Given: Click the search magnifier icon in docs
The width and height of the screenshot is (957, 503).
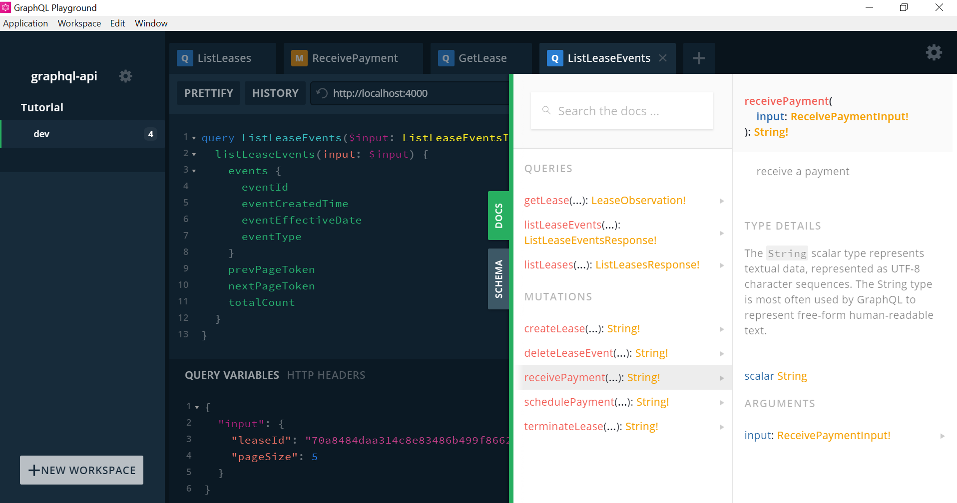Looking at the screenshot, I should [x=546, y=110].
